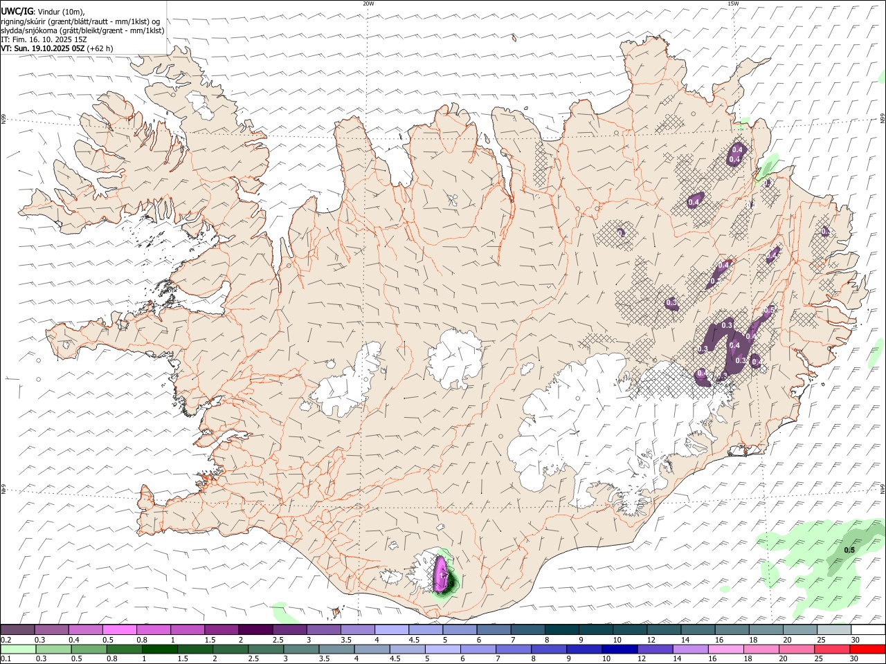
Task: Pick the deep navy blue rain swatch labeled 10
Action: pos(620,649)
